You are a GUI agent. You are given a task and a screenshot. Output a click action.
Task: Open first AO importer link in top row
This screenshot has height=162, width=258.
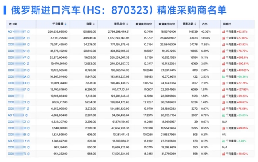point(16,31)
